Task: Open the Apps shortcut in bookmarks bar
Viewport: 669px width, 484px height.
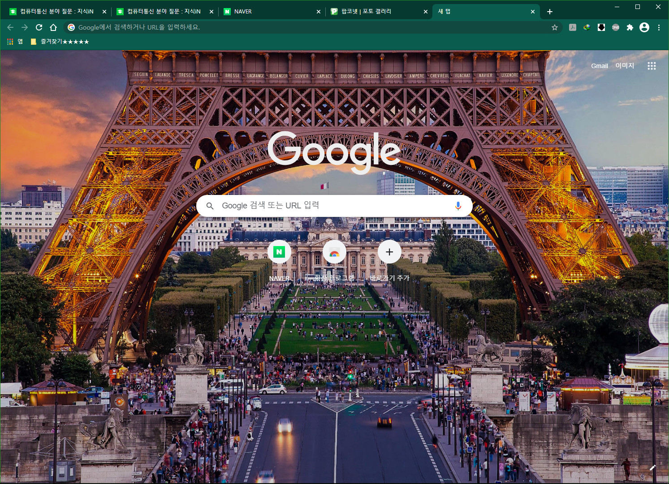Action: coord(15,42)
